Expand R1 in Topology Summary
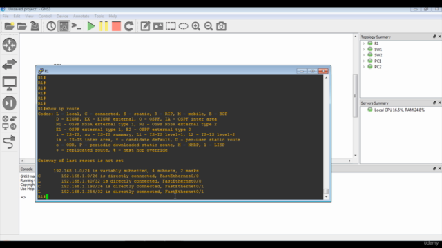 point(364,43)
